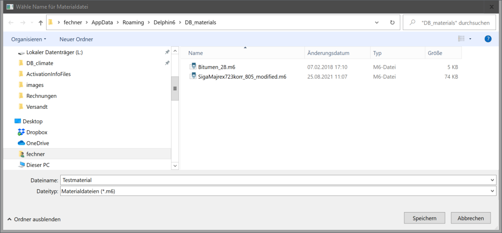
Task: Select Lokaler Datenträger (L:) in sidebar
Action: tap(54, 52)
